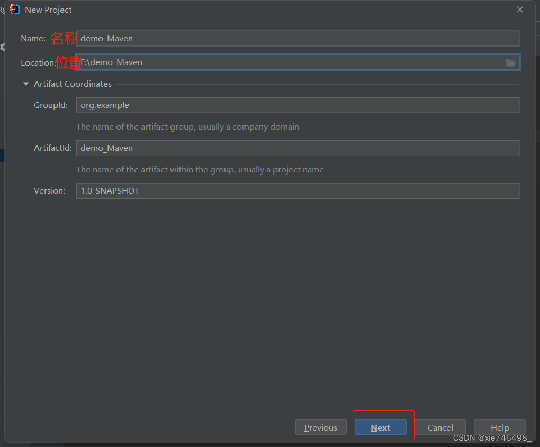
Task: Click the ArtifactId input showing demo_Maven
Action: pos(296,148)
